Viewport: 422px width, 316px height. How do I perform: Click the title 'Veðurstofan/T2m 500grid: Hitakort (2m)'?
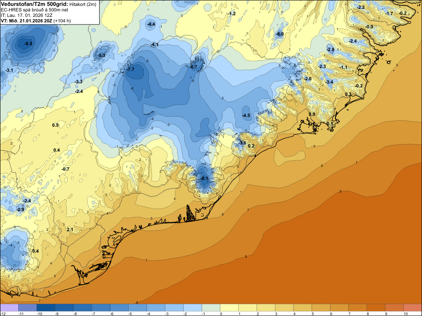coord(49,4)
